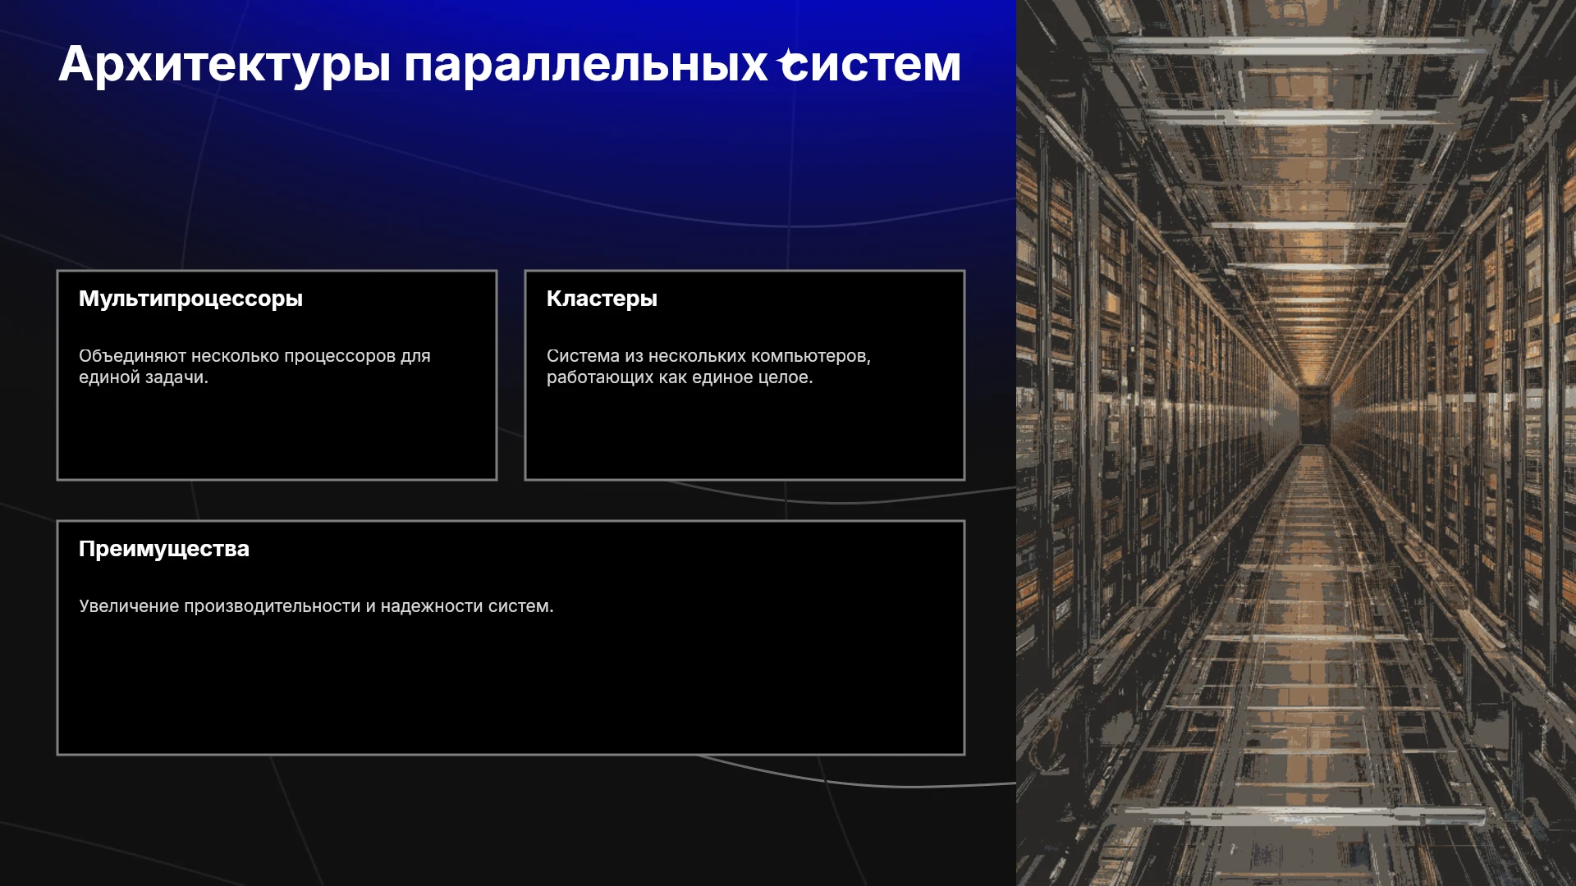Select the slide title 'Архитектуры параллельных систем'
Image resolution: width=1576 pixels, height=886 pixels.
tap(510, 65)
